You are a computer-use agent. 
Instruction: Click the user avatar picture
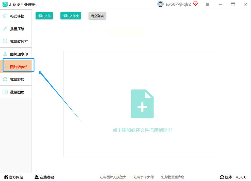160,4
